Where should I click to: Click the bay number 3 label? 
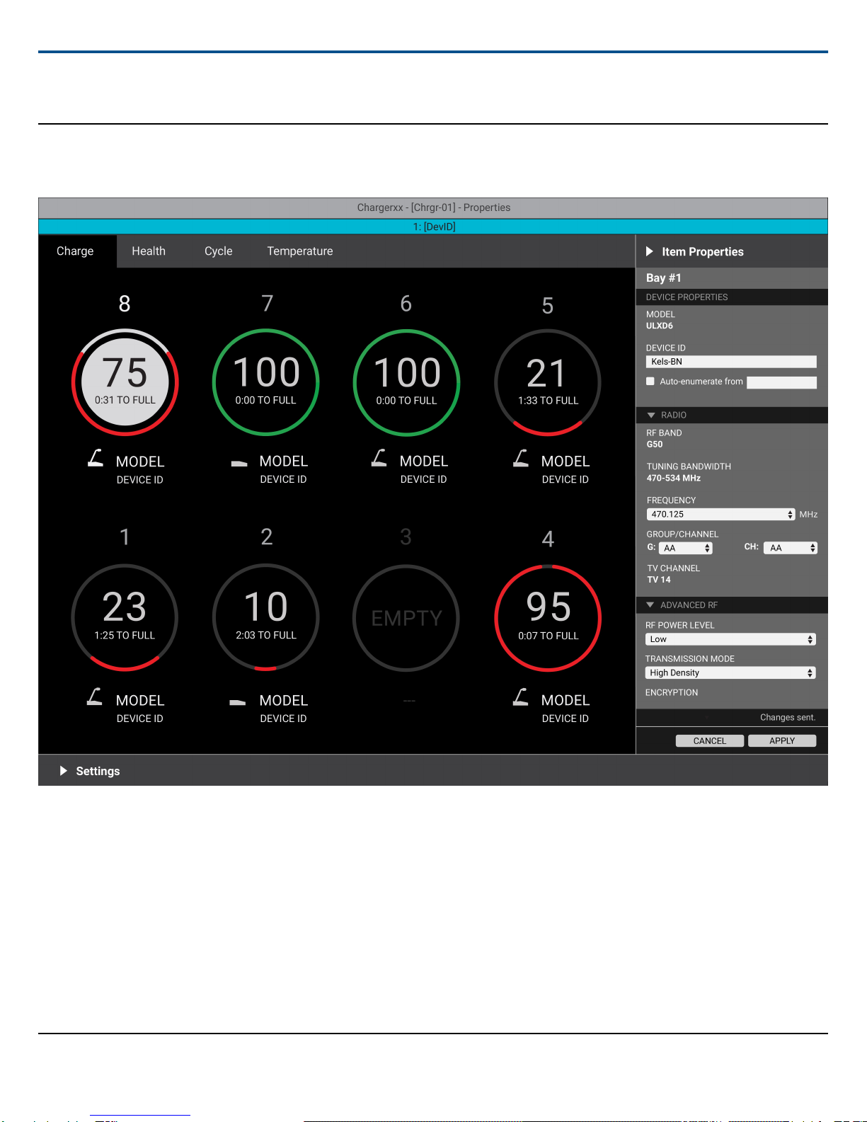click(x=406, y=537)
